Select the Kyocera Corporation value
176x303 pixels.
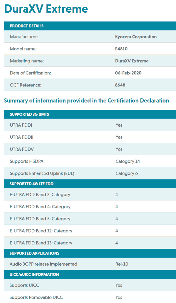pyautogui.click(x=136, y=37)
